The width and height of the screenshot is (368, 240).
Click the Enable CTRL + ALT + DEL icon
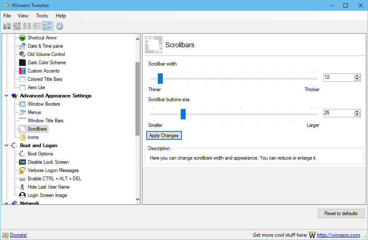(x=22, y=179)
